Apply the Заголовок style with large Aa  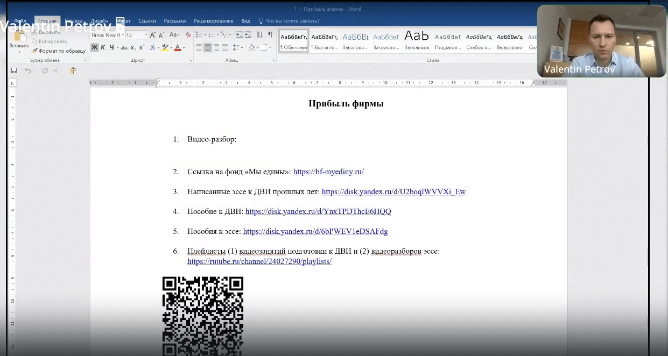tap(417, 41)
